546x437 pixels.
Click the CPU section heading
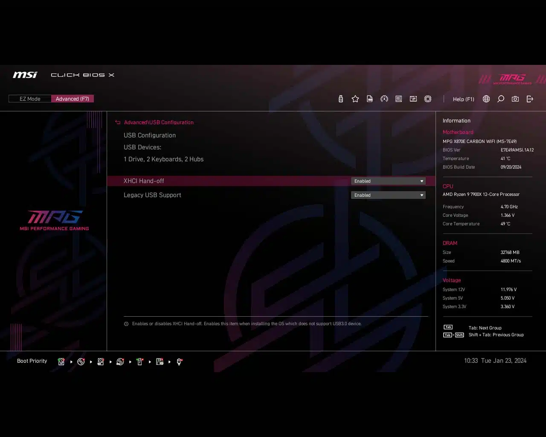448,186
